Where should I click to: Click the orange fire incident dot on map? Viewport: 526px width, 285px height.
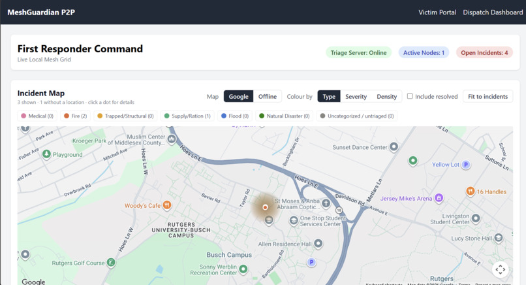tap(265, 207)
